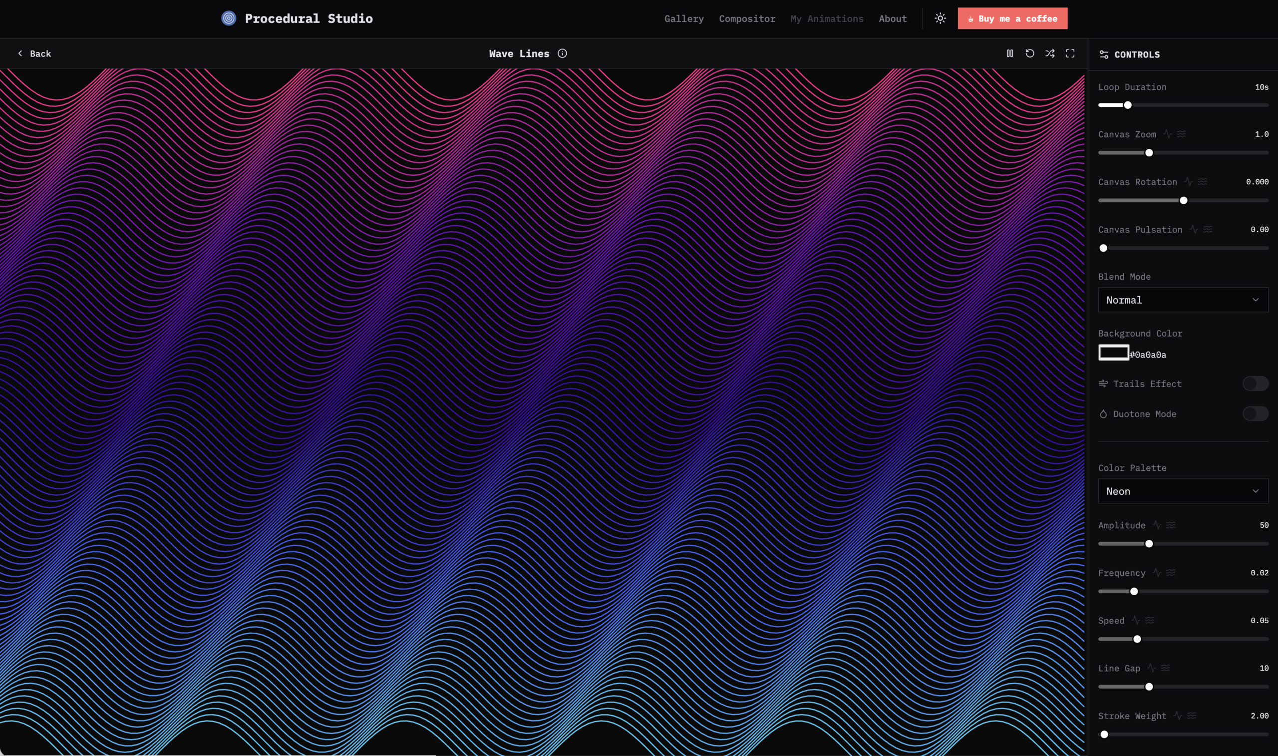Turn on Duotone Mode
1278x756 pixels.
[1255, 413]
